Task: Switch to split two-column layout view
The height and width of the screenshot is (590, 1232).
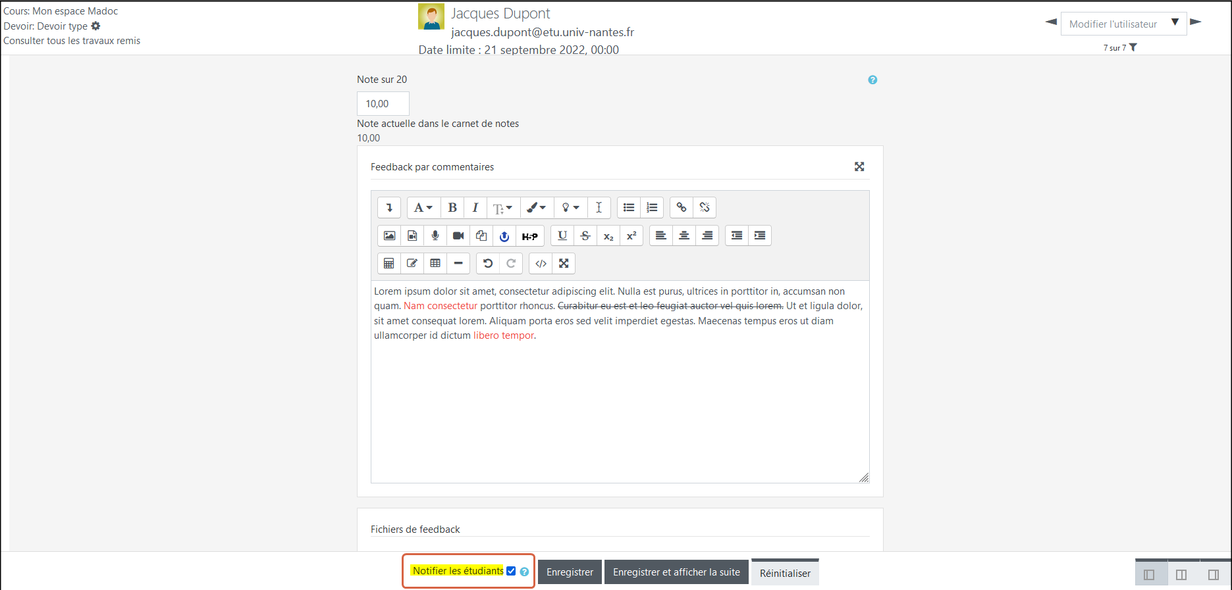Action: pos(1181,574)
